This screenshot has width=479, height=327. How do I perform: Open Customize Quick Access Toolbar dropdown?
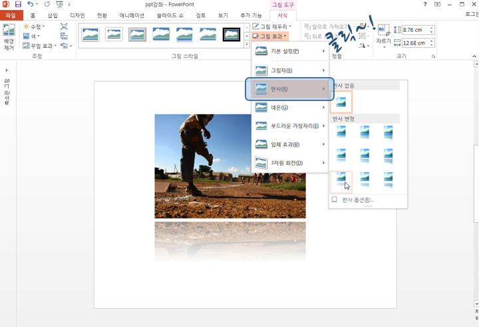[69, 5]
